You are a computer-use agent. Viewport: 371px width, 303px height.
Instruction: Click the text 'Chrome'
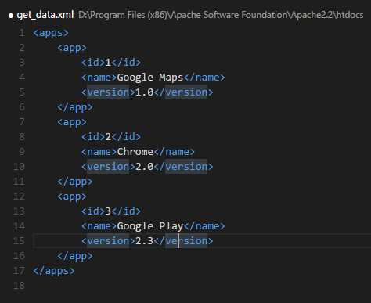point(135,152)
